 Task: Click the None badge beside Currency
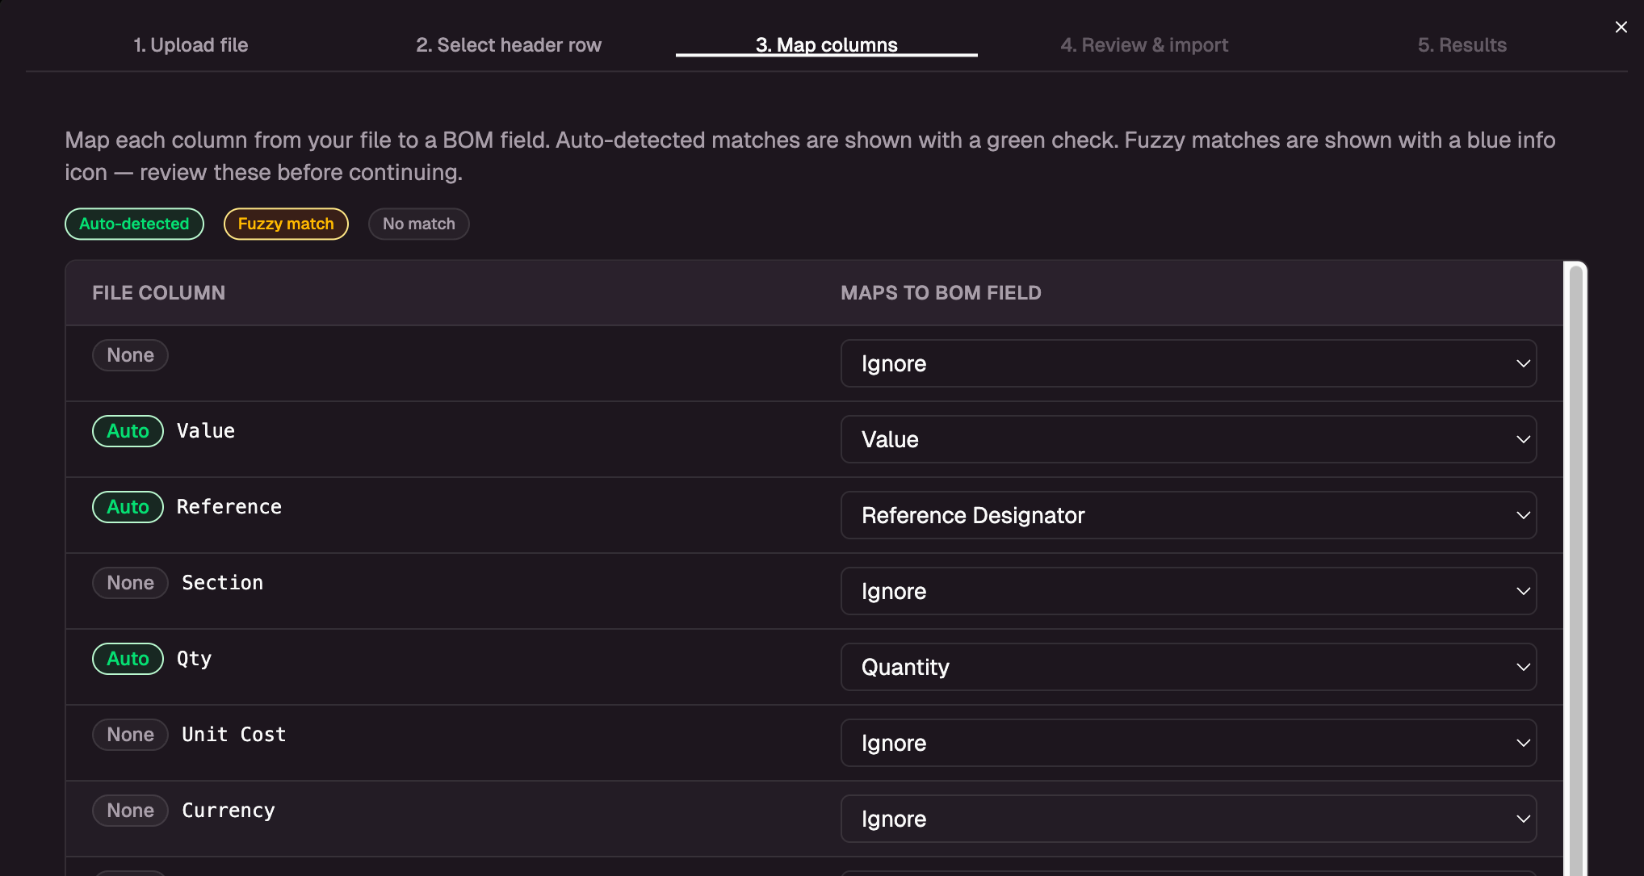tap(130, 810)
